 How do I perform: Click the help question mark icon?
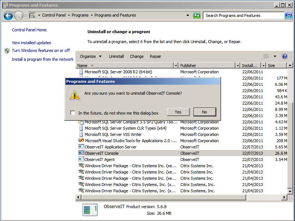point(284,56)
